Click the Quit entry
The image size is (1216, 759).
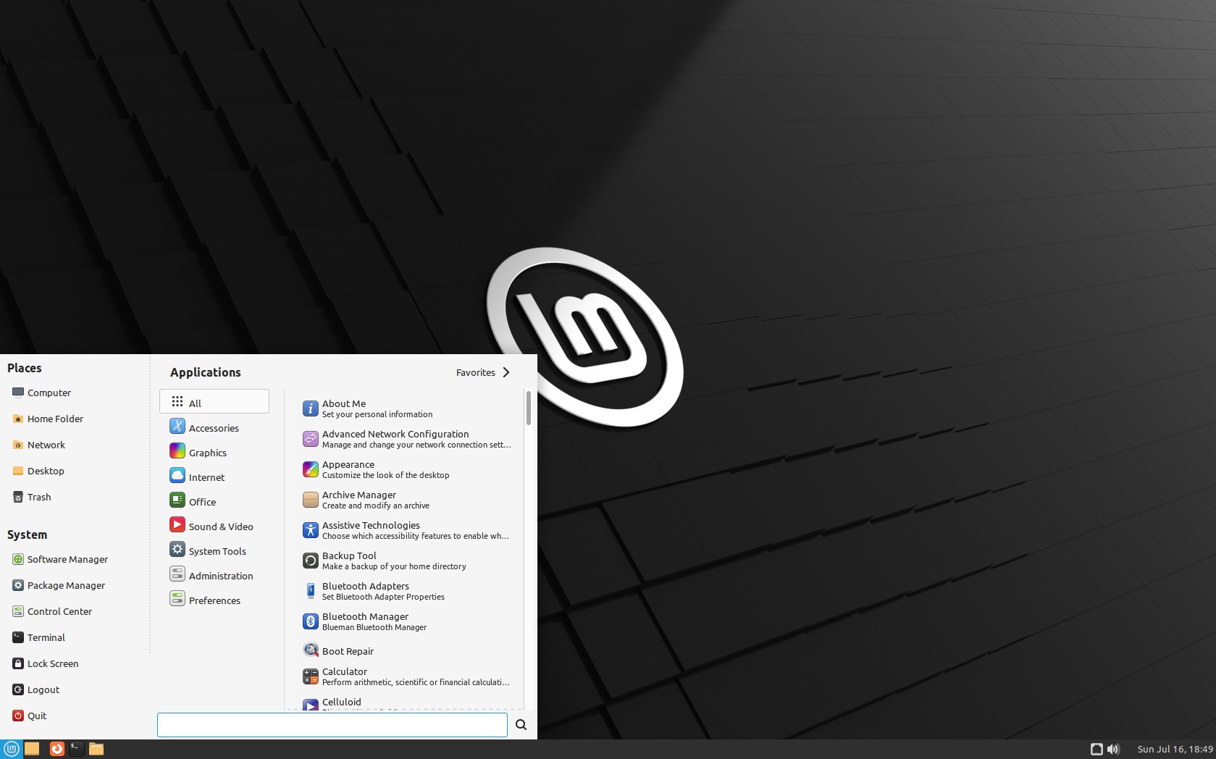[30, 716]
